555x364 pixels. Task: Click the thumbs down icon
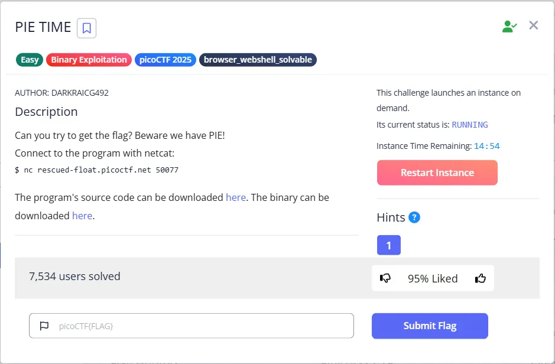[x=385, y=278]
